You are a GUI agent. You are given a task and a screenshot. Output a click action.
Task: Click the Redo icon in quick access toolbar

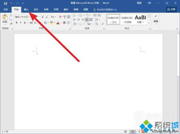[x=18, y=3]
